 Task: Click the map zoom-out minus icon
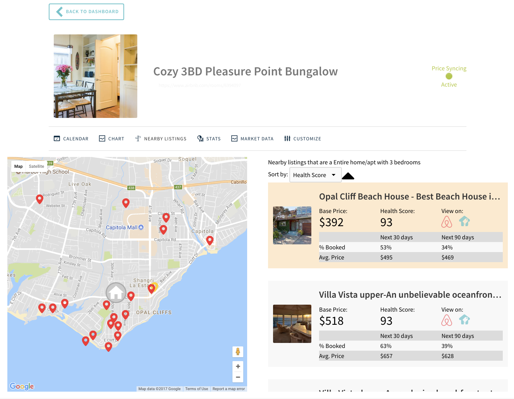coord(237,377)
